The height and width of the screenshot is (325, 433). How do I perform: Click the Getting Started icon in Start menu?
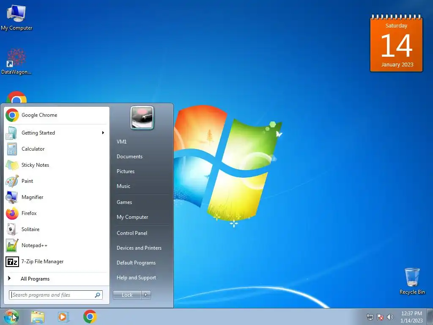pos(11,132)
